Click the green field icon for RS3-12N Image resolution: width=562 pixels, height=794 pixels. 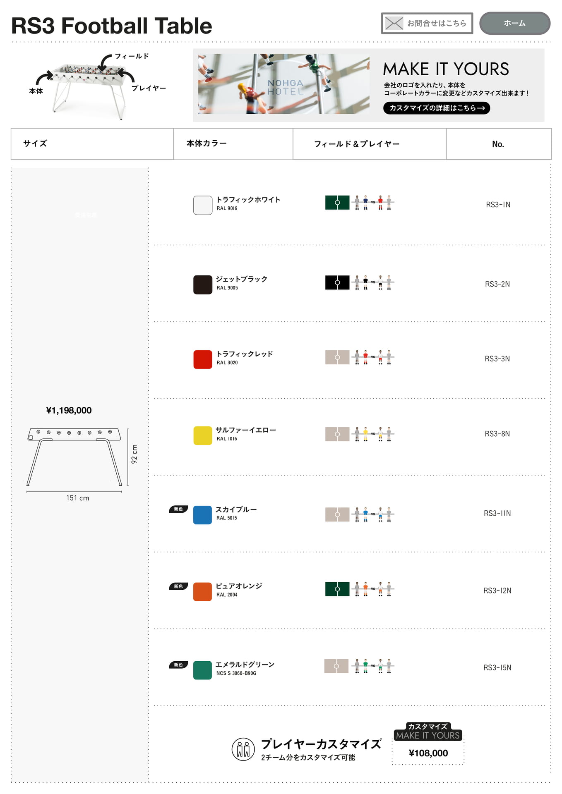[337, 589]
